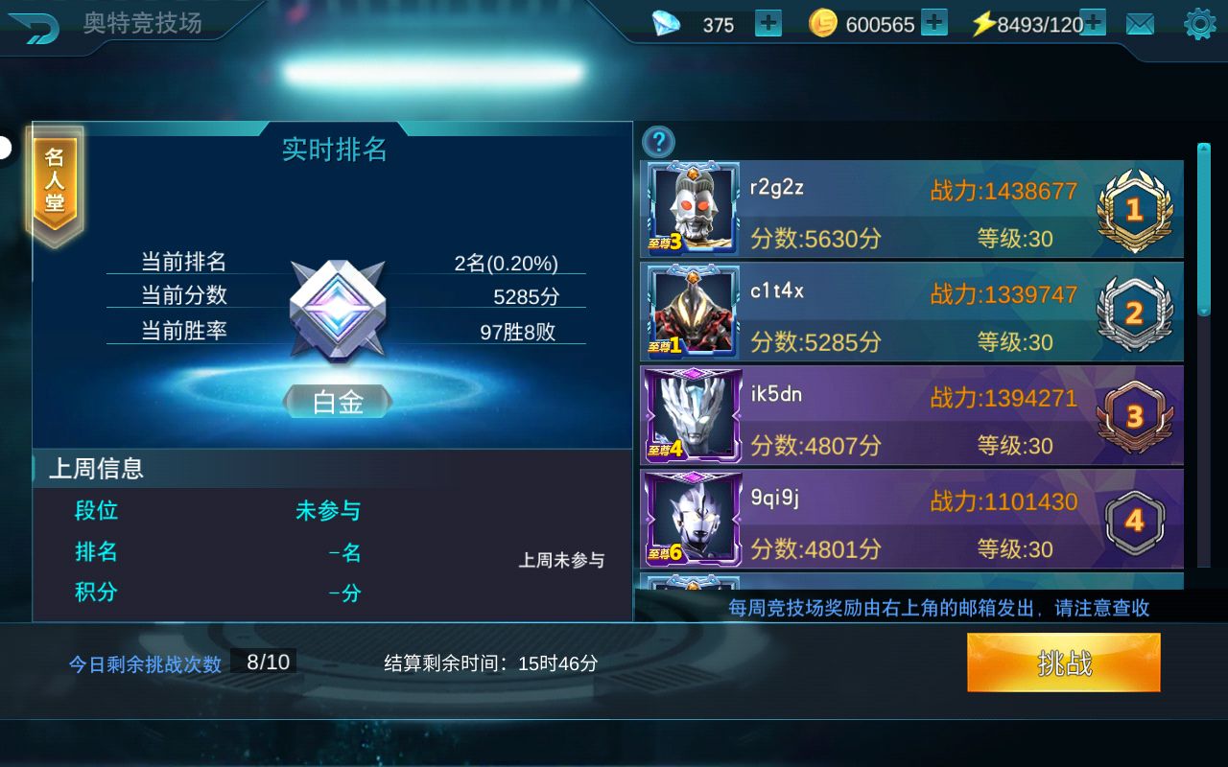Viewport: 1228px width, 767px height.
Task: Click the ranking list scrollbar
Action: tap(1204, 229)
